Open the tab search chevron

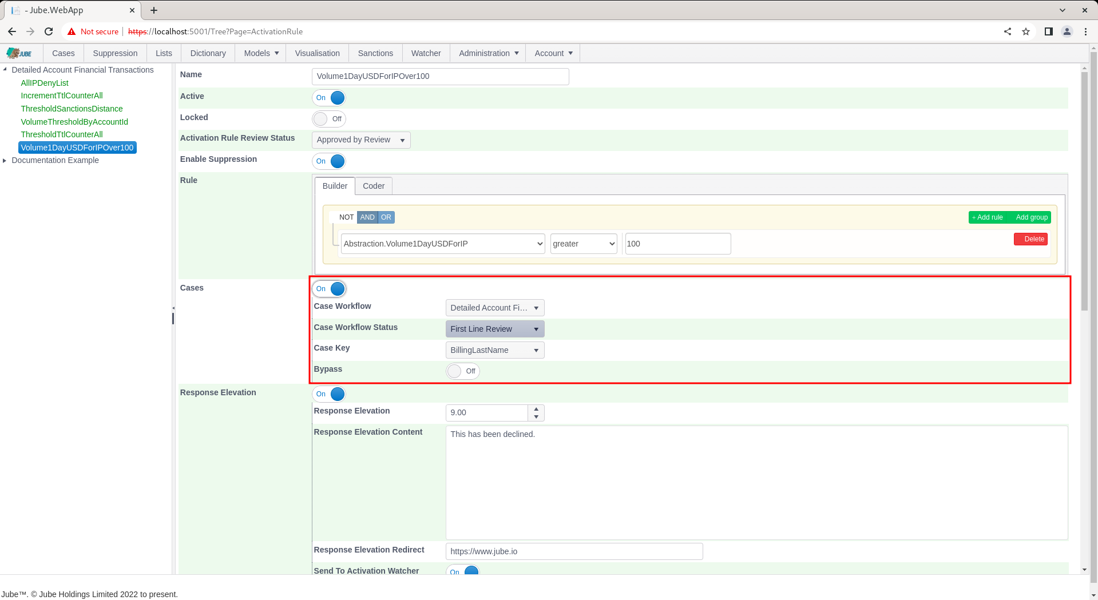tap(1063, 10)
